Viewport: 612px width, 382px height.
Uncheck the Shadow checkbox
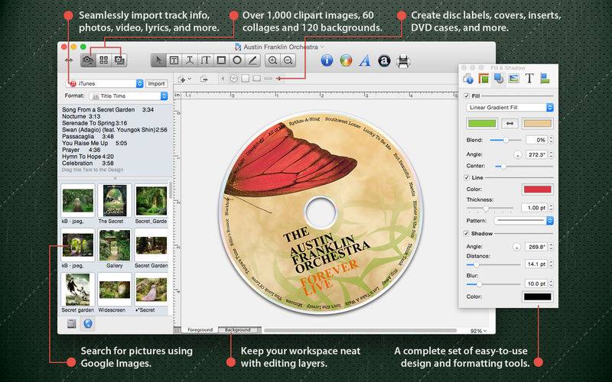coord(466,234)
